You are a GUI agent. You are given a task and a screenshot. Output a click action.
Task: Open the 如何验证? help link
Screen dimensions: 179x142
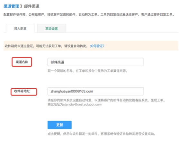point(97,46)
